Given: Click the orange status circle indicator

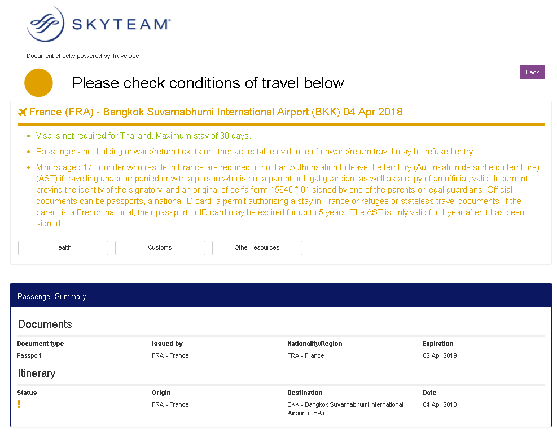Looking at the screenshot, I should 38,83.
